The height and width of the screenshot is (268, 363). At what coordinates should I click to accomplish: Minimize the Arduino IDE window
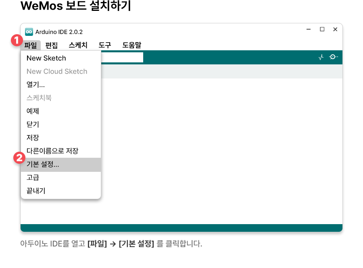(x=309, y=29)
